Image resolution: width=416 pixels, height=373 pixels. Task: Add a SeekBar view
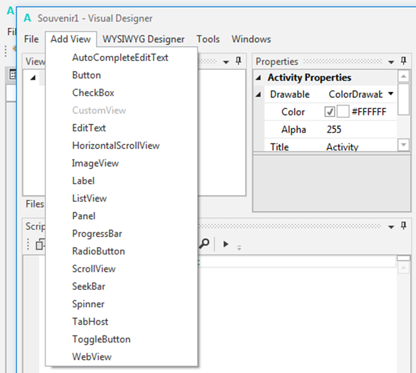[x=122, y=286]
